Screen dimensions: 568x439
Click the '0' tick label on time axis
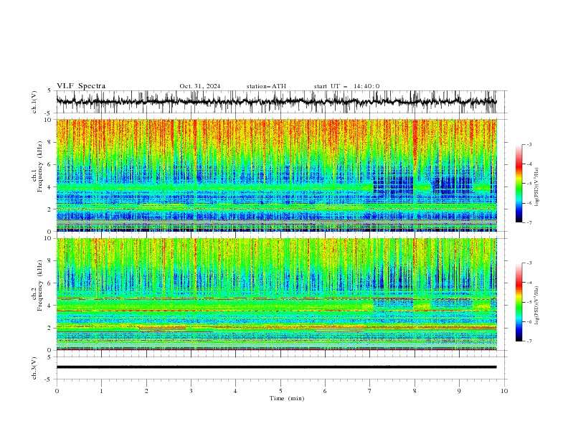click(57, 391)
